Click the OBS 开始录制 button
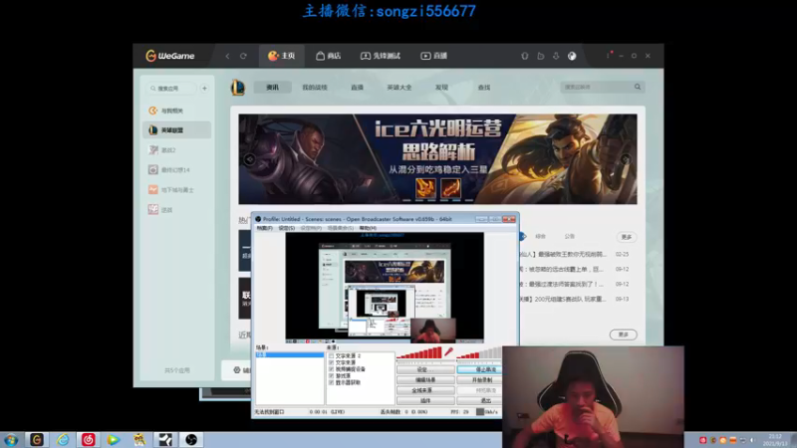The image size is (797, 448). (479, 380)
